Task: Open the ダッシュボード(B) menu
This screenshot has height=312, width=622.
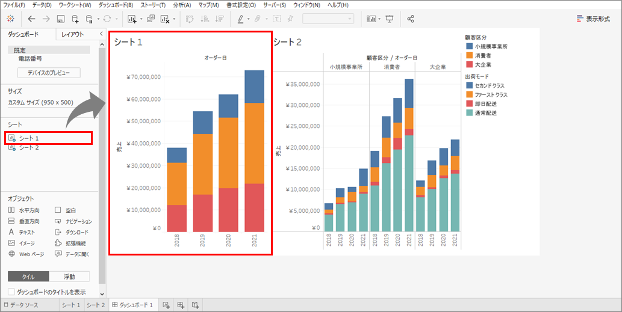Action: coord(116,5)
